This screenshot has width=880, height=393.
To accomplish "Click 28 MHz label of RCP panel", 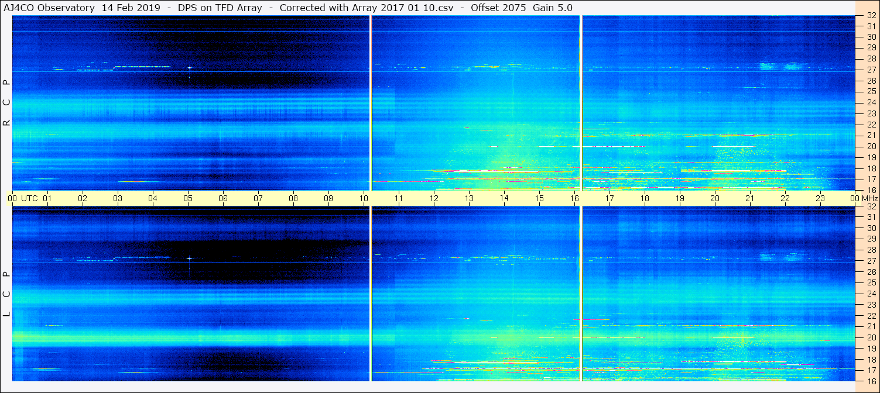I will tap(871, 58).
